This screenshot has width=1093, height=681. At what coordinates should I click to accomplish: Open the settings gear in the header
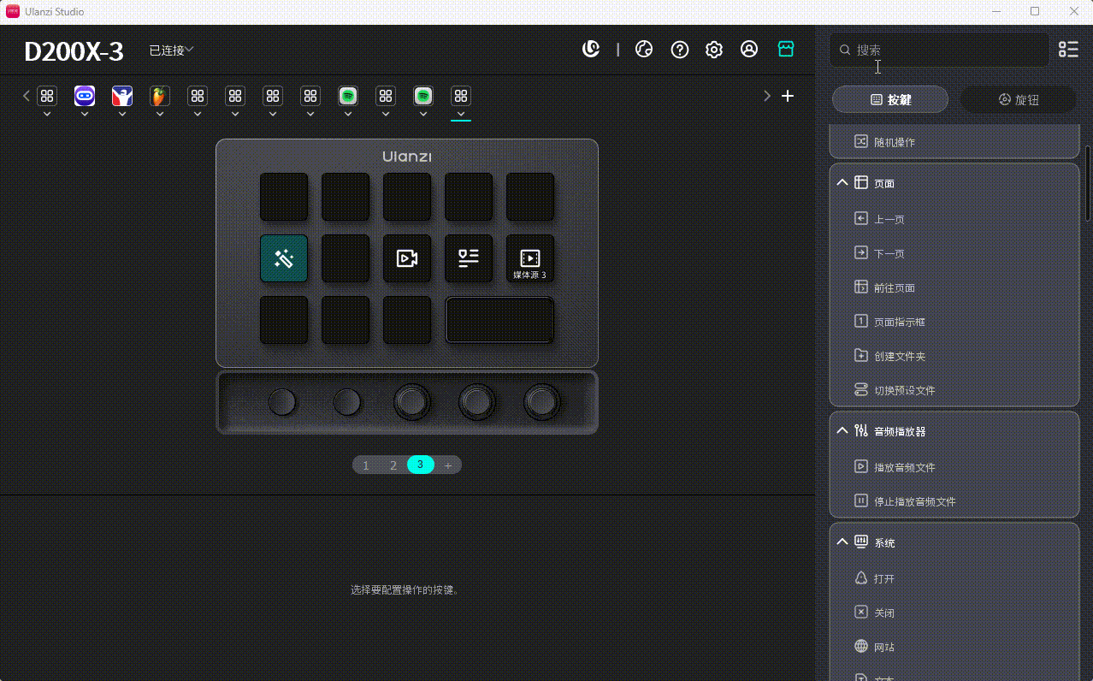click(x=714, y=50)
